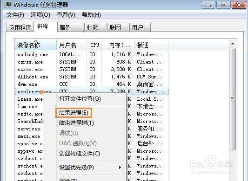Switch to the 用户 tab
The width and height of the screenshot is (248, 181).
pyautogui.click(x=140, y=27)
